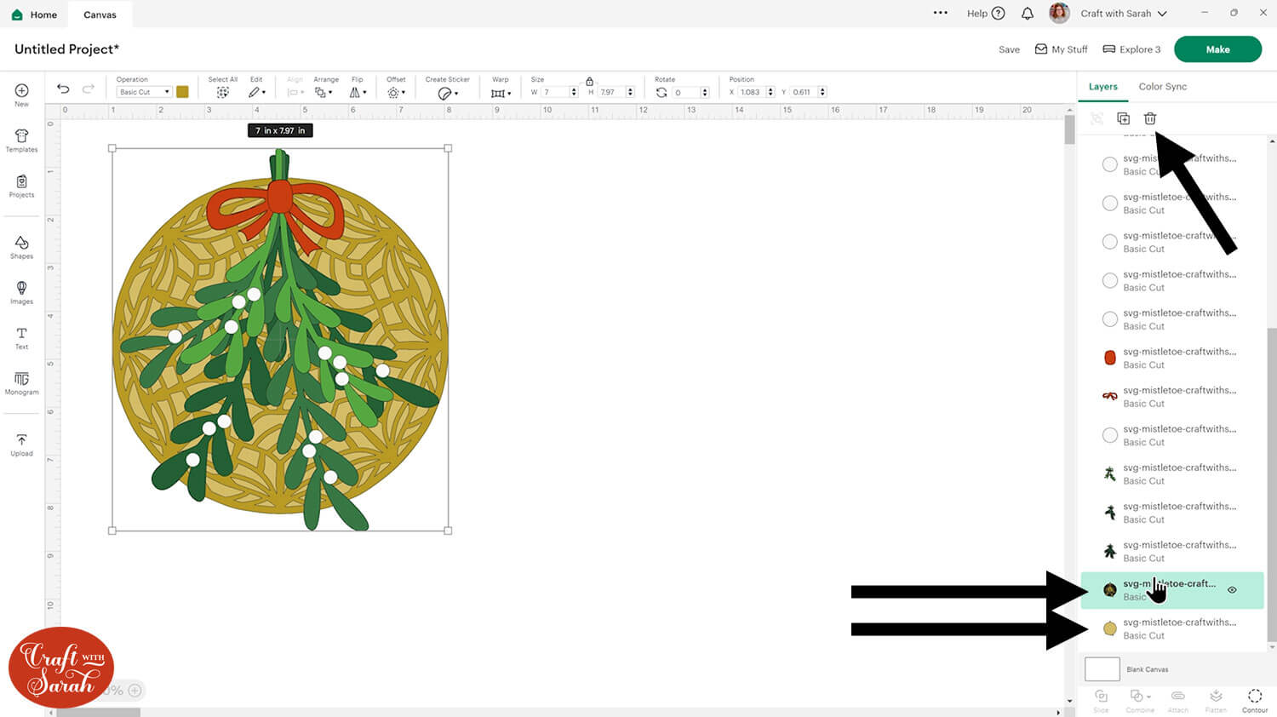
Task: Click the three-dot more options menu
Action: (941, 13)
